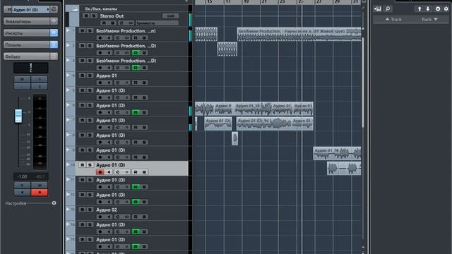Click the Посылы blue state button in the inspector

point(54,44)
